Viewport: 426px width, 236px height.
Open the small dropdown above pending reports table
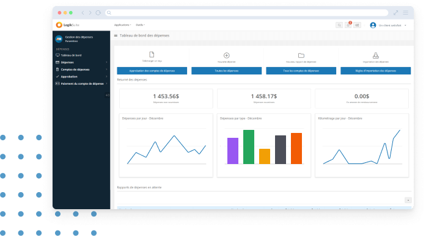point(408,200)
